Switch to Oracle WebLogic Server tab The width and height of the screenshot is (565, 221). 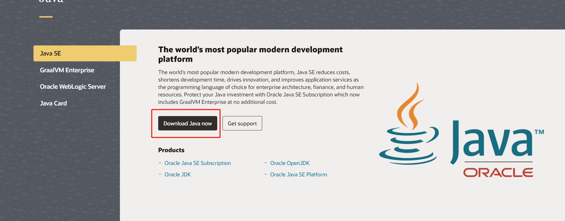[x=73, y=87]
